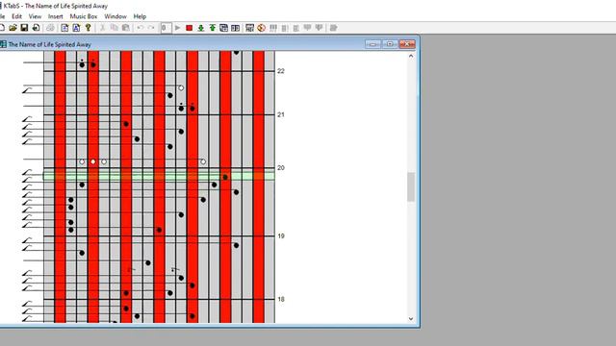Click the paste clipboard icon

coord(126,28)
